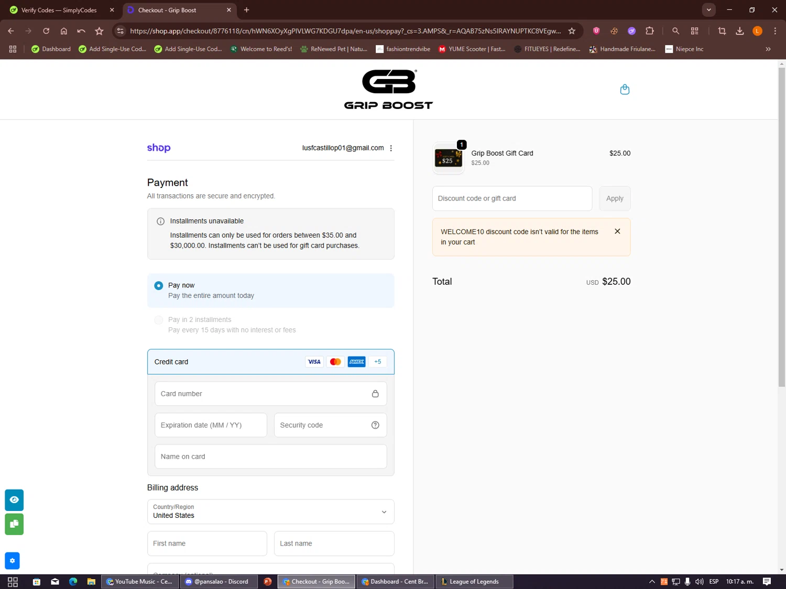The image size is (786, 589).
Task: Click the Grip Boost Gift Card thumbnail
Action: tap(449, 158)
